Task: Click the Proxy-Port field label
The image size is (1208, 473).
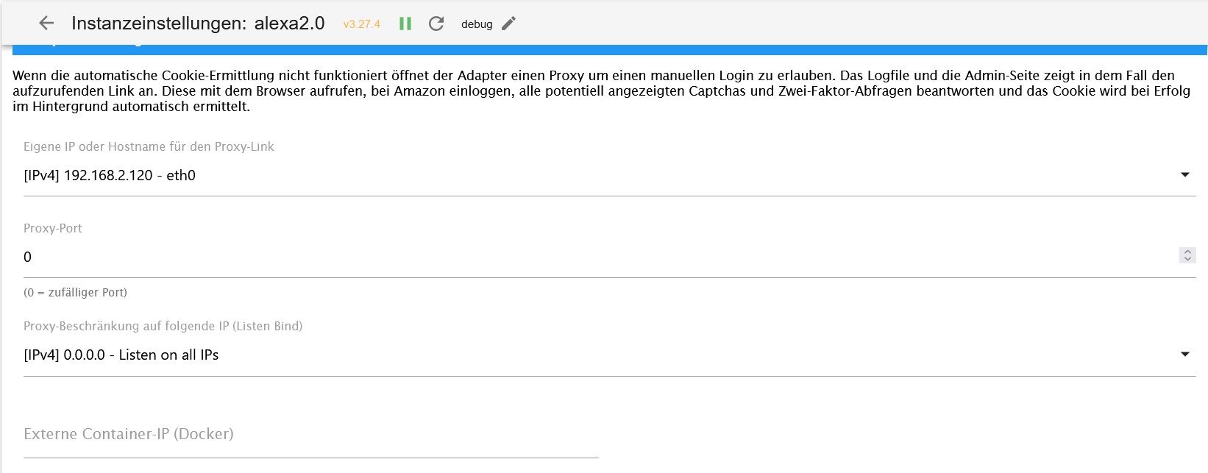Action: (53, 228)
